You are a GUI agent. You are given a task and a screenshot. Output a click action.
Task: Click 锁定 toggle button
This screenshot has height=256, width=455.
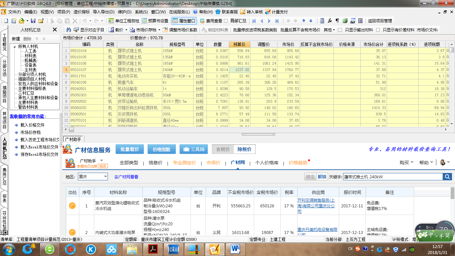(x=310, y=177)
